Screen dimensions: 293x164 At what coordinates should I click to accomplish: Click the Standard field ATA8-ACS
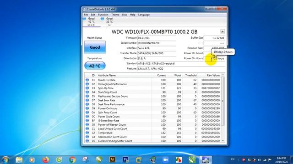click(x=181, y=64)
